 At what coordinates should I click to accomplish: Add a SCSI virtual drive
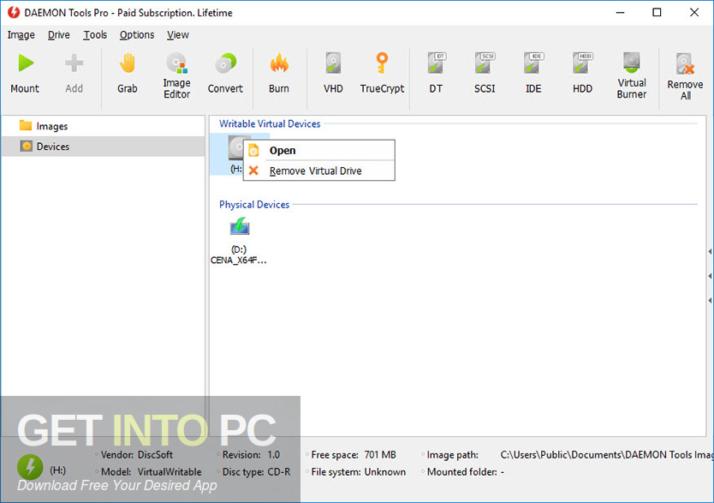click(485, 63)
